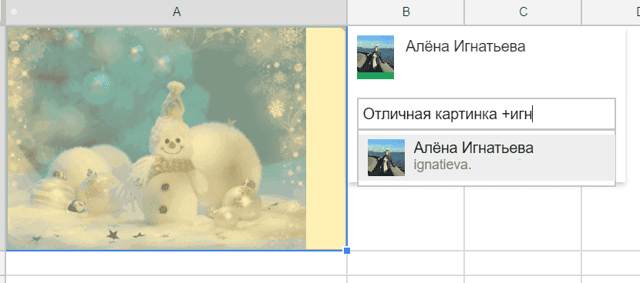
Task: Click the author name Алёна Игнатьева in the comment header
Action: (465, 47)
